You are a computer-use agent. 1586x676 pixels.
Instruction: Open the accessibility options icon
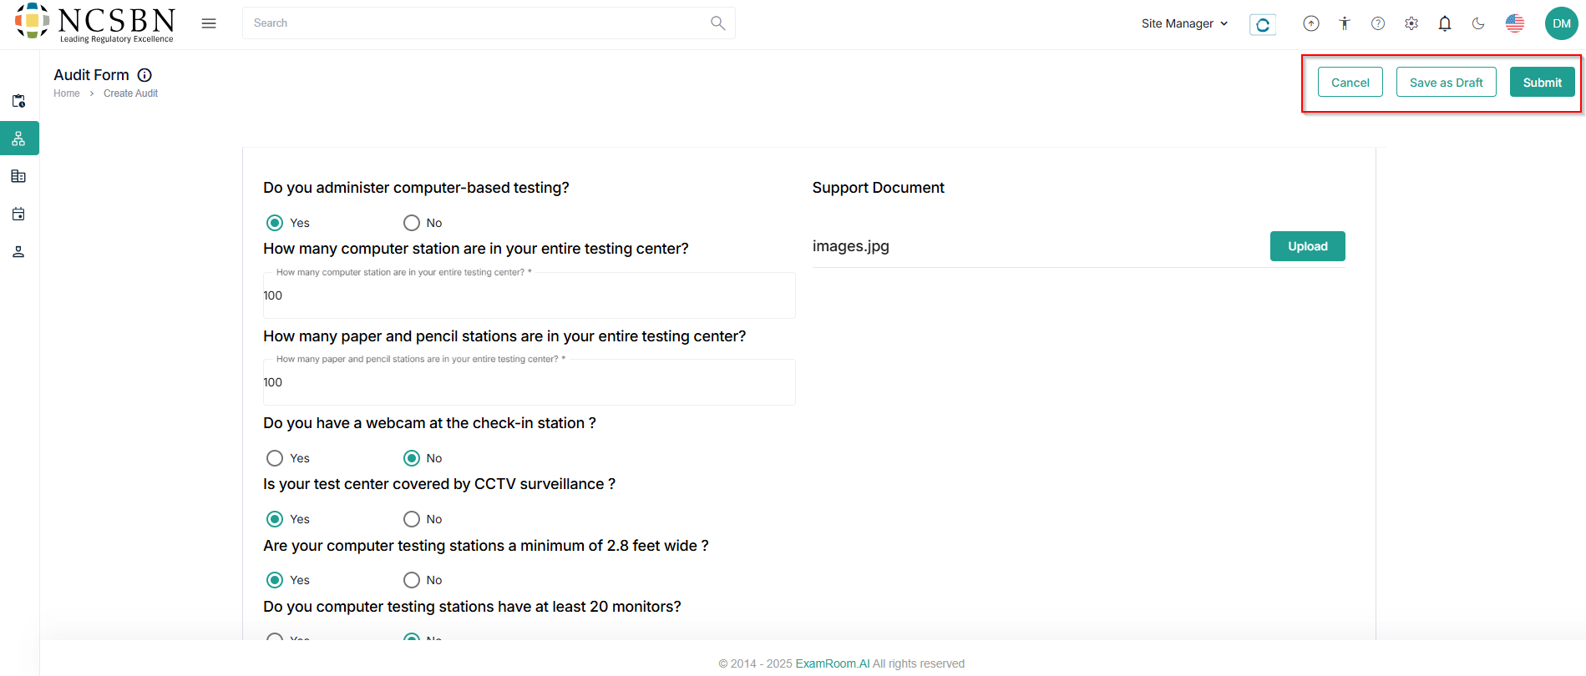1345,23
